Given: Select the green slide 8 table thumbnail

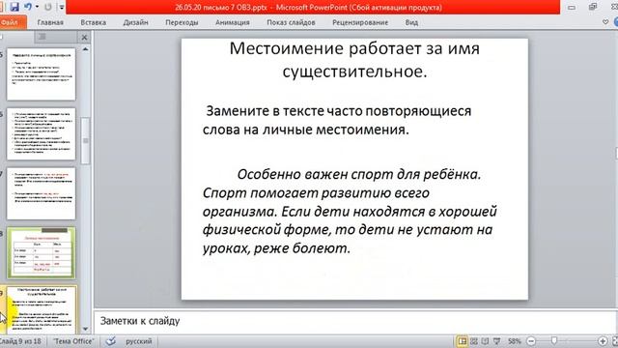Looking at the screenshot, I should coord(41,253).
